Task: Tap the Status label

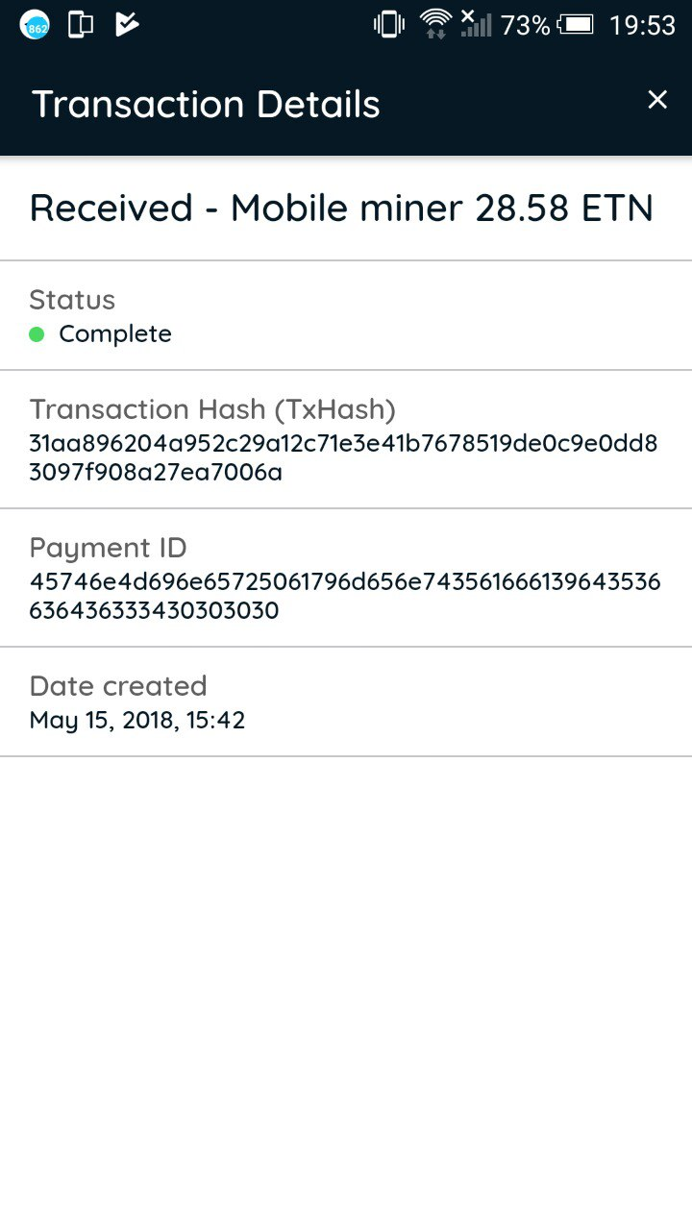Action: 72,300
